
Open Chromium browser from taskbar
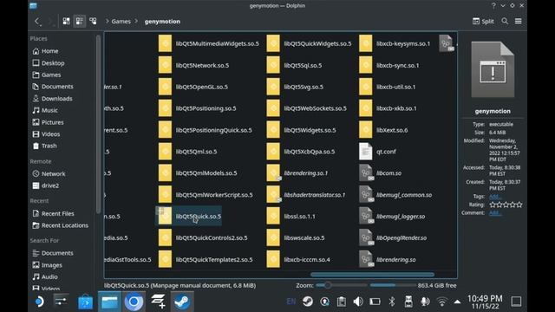tap(134, 302)
